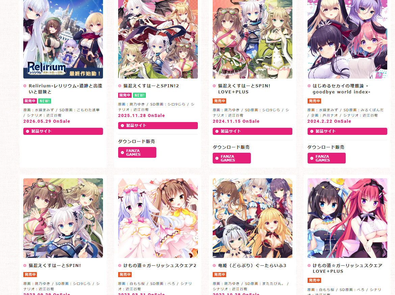The image size is (395, 295).
Task: Click the 猫忍えくすはーとSPIN!2 cover image
Action: pyautogui.click(x=158, y=39)
